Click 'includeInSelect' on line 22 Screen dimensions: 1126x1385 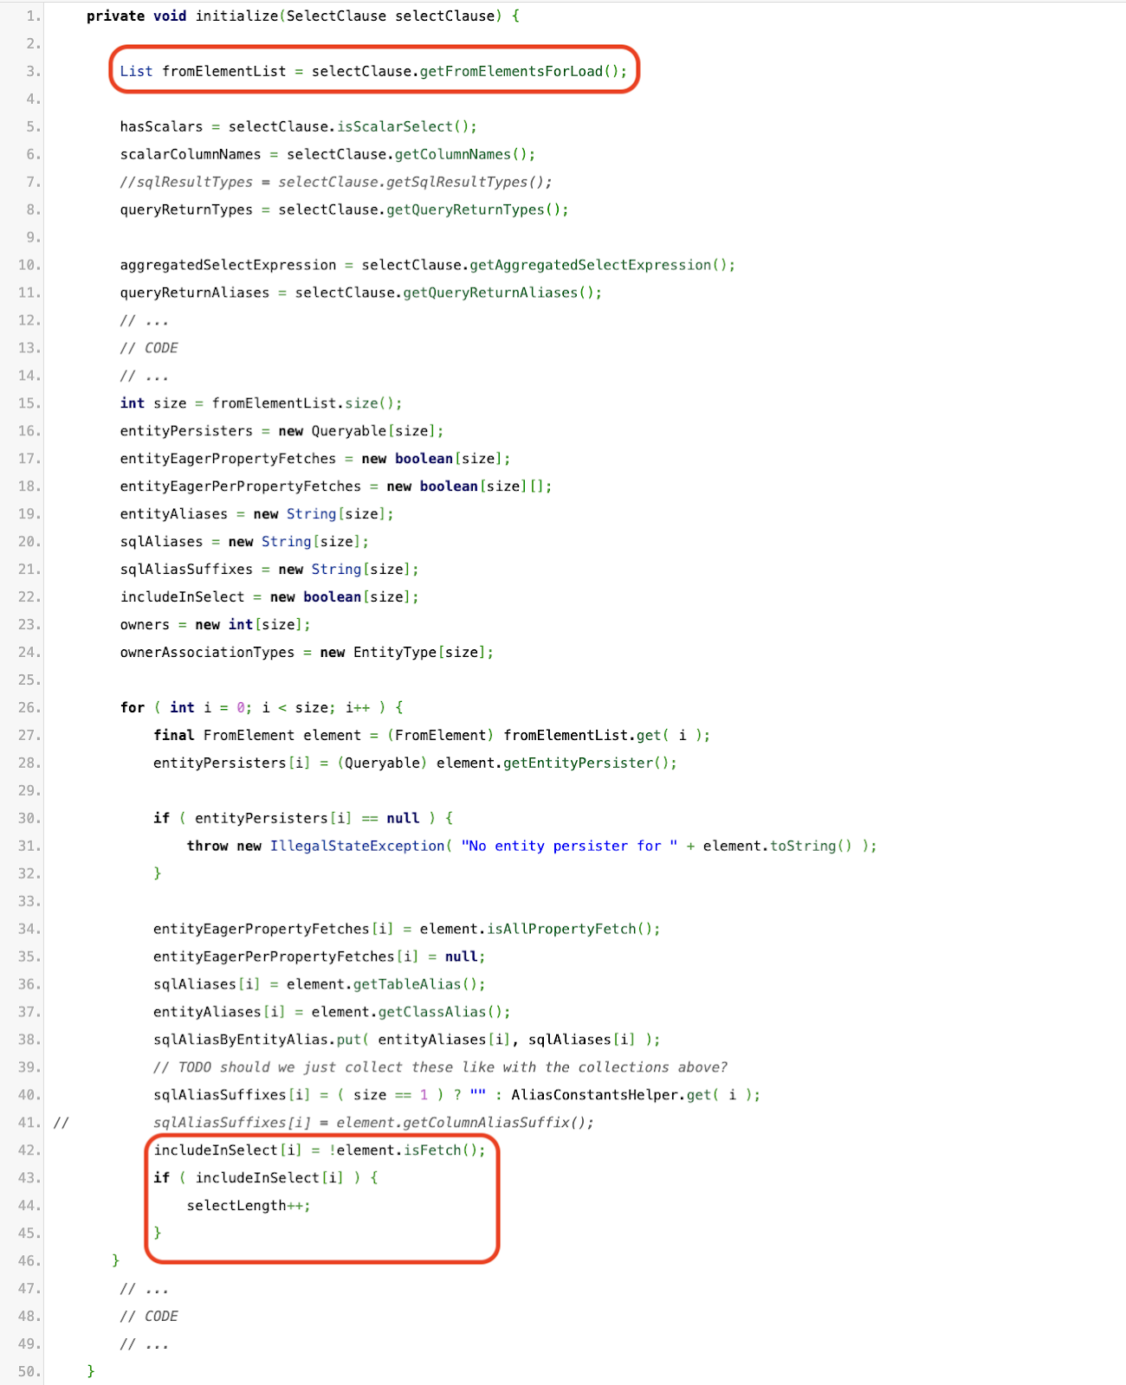pyautogui.click(x=182, y=597)
